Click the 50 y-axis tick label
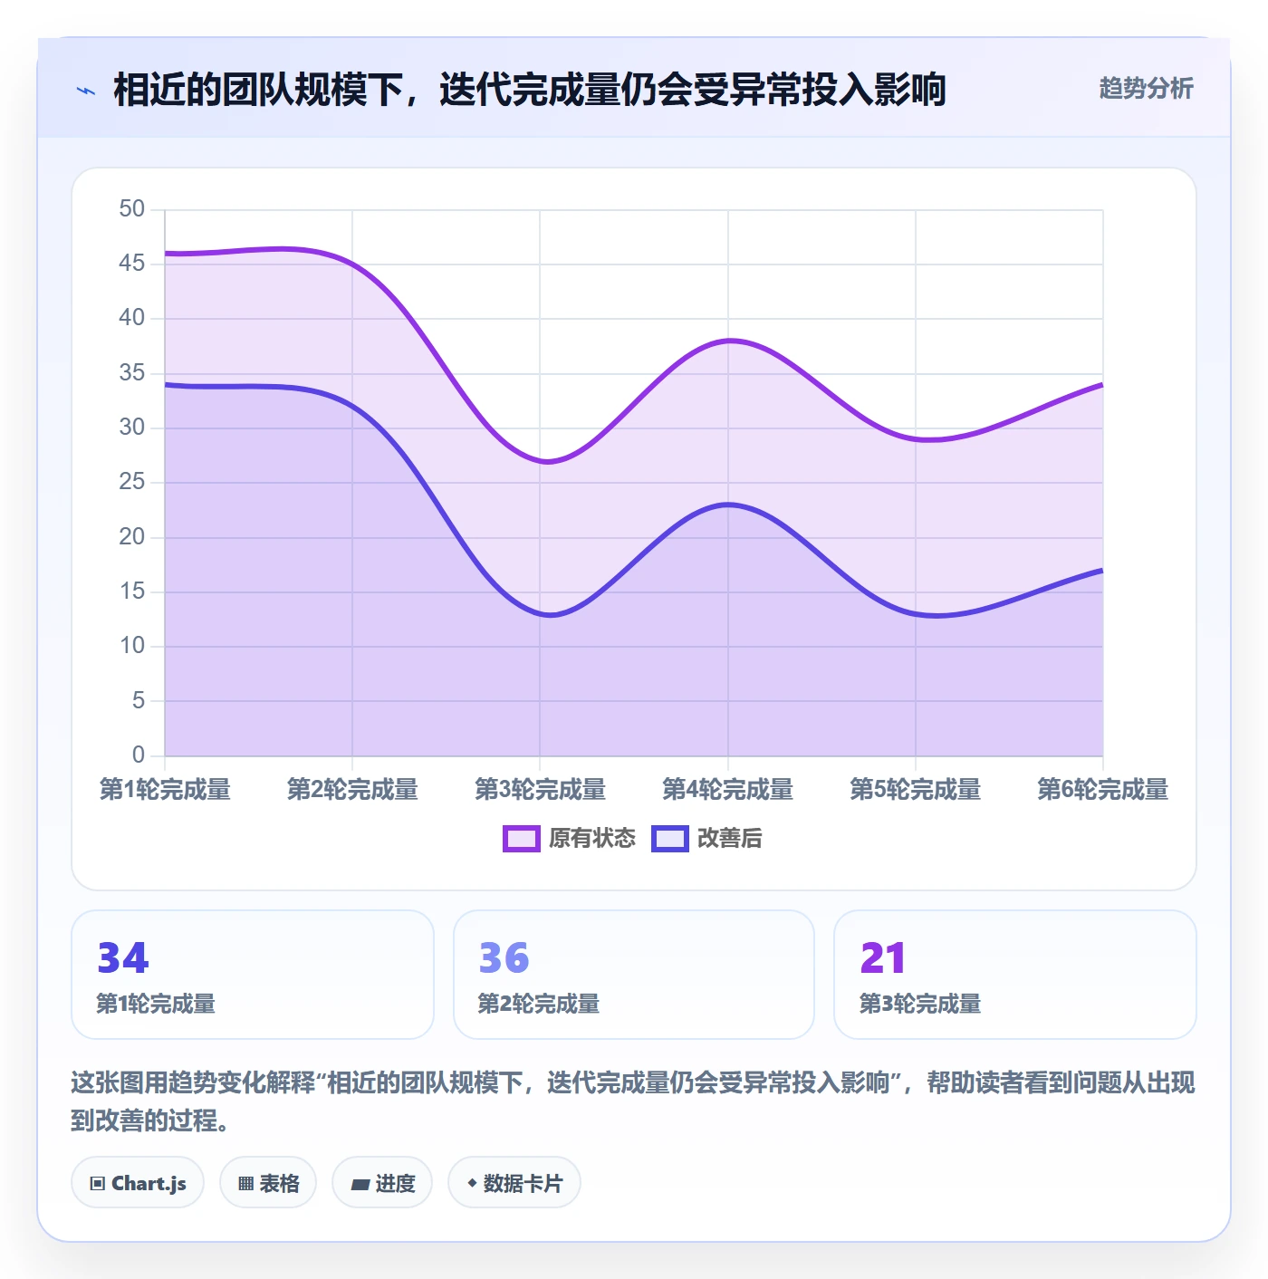This screenshot has height=1279, width=1268. click(132, 209)
